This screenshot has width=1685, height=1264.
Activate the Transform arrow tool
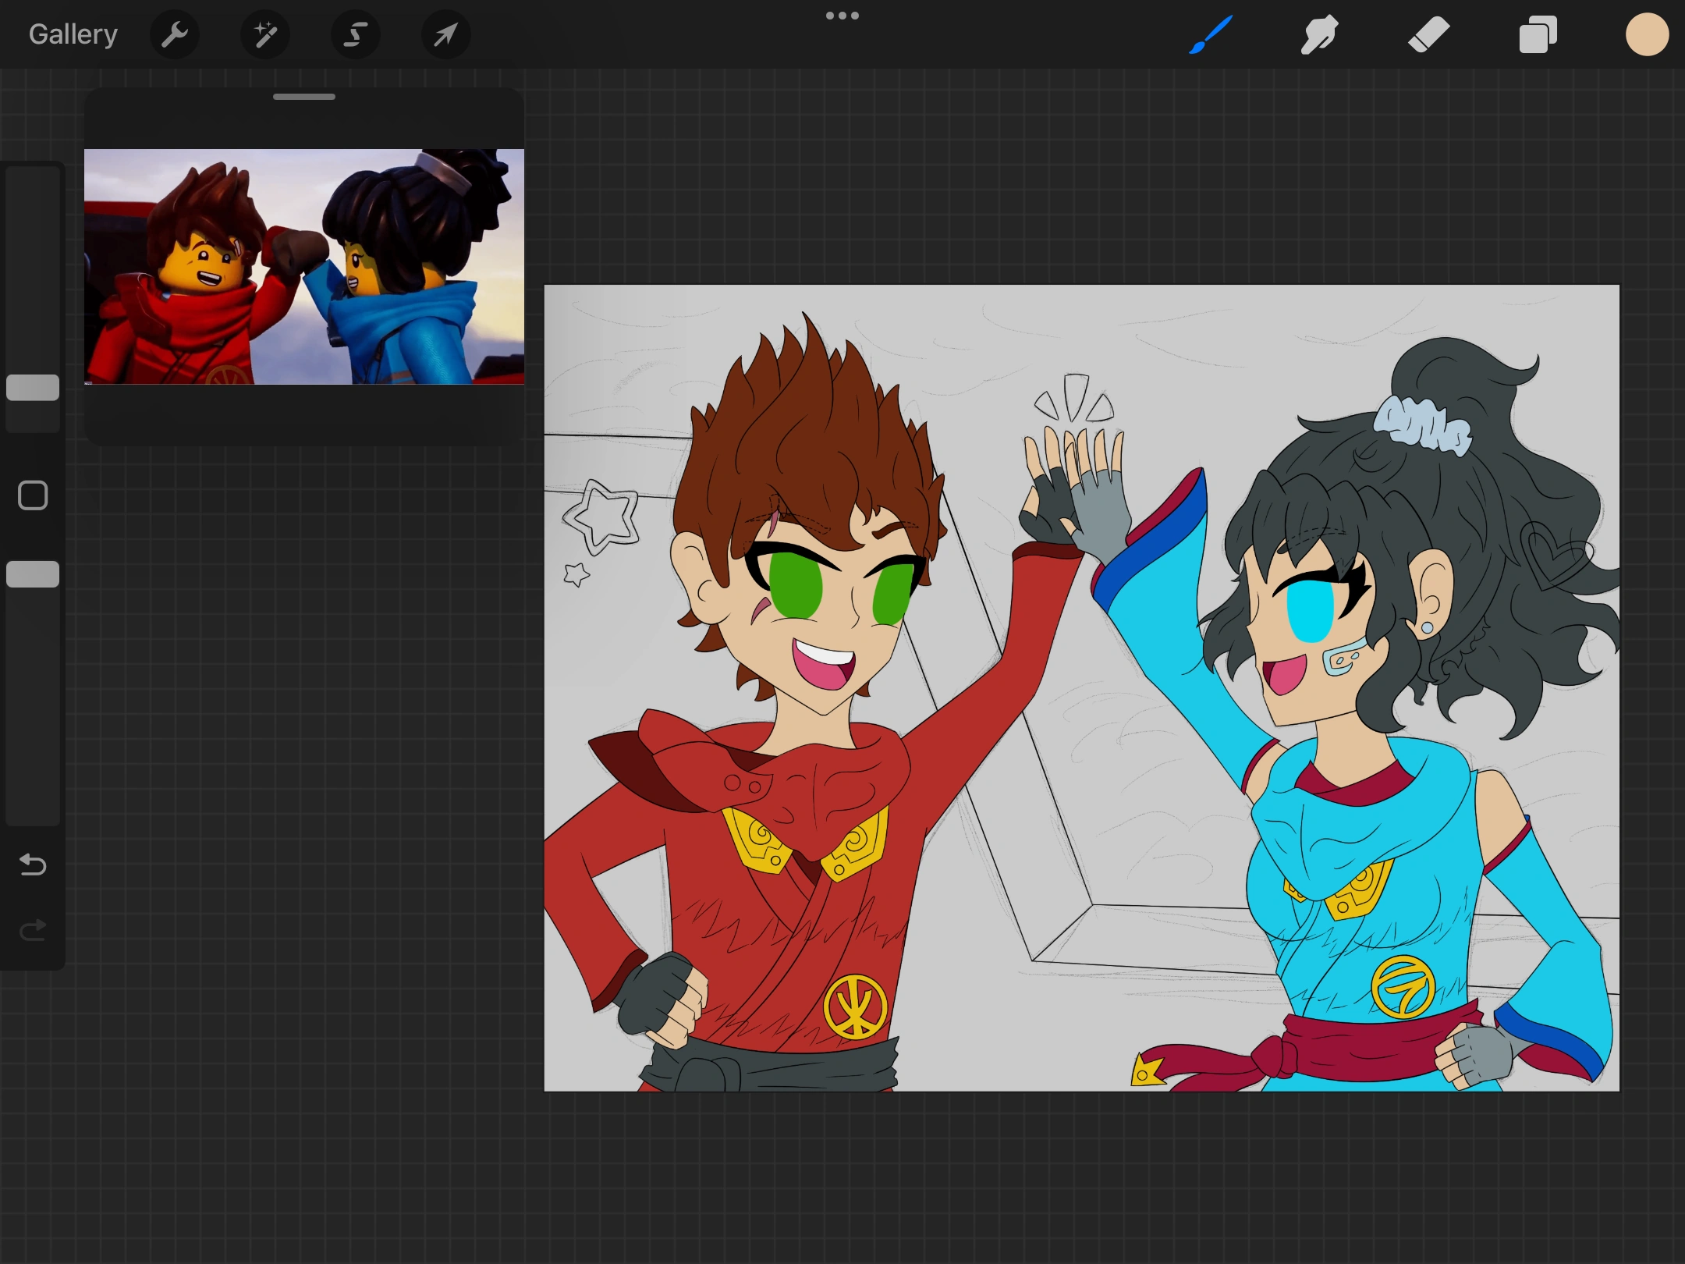(x=445, y=34)
